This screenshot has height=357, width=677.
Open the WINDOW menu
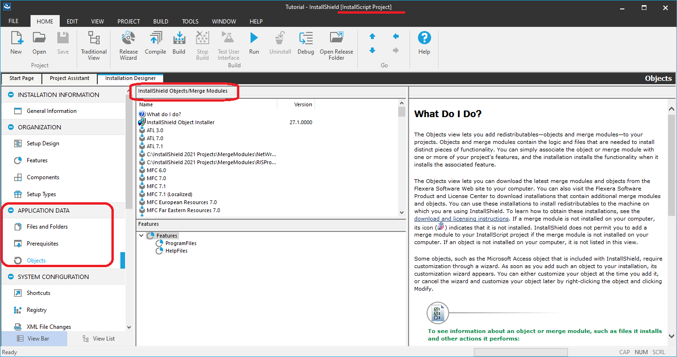point(224,21)
